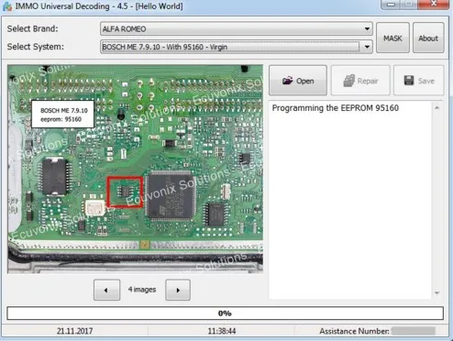Show the previous ECU image
Screen dimensions: 453x341
coord(106,290)
